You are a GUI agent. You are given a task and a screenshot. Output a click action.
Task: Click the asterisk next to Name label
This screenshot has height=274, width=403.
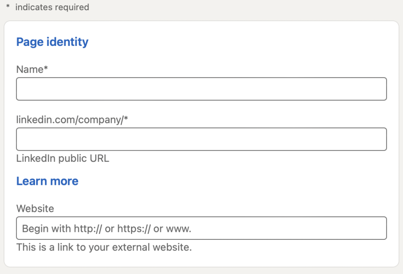(x=46, y=69)
